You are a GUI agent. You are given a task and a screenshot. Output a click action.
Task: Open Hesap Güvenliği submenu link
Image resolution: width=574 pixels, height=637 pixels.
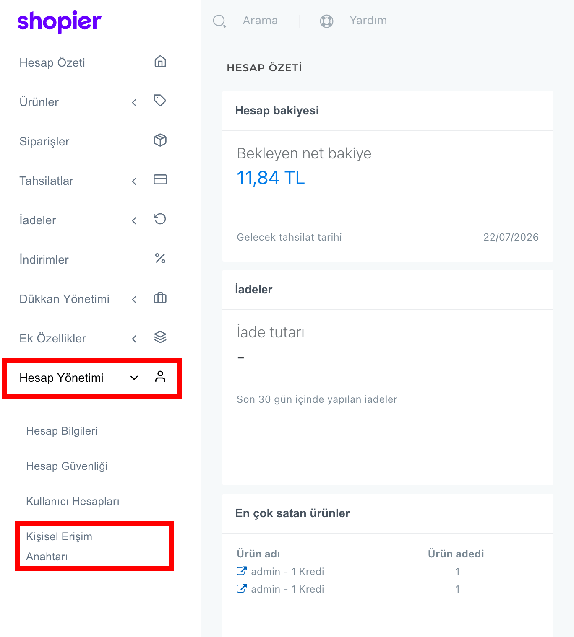click(x=67, y=466)
